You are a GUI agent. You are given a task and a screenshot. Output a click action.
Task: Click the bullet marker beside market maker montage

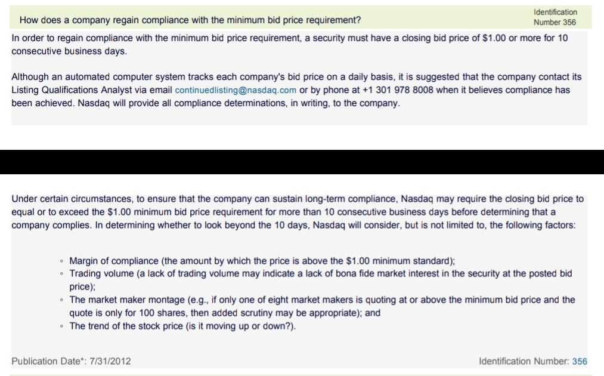pyautogui.click(x=61, y=300)
